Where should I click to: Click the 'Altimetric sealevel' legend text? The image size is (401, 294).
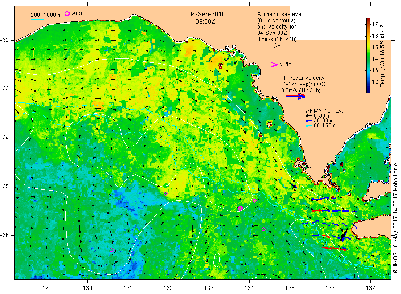[x=279, y=14]
